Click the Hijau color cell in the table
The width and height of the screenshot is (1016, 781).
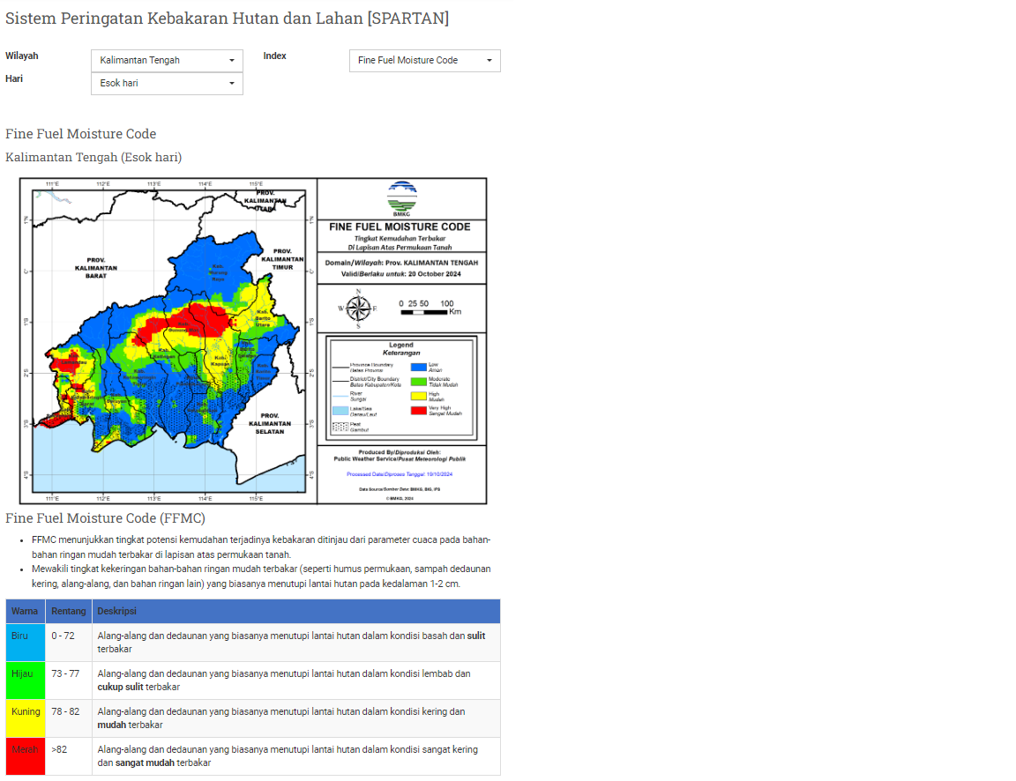pos(26,681)
